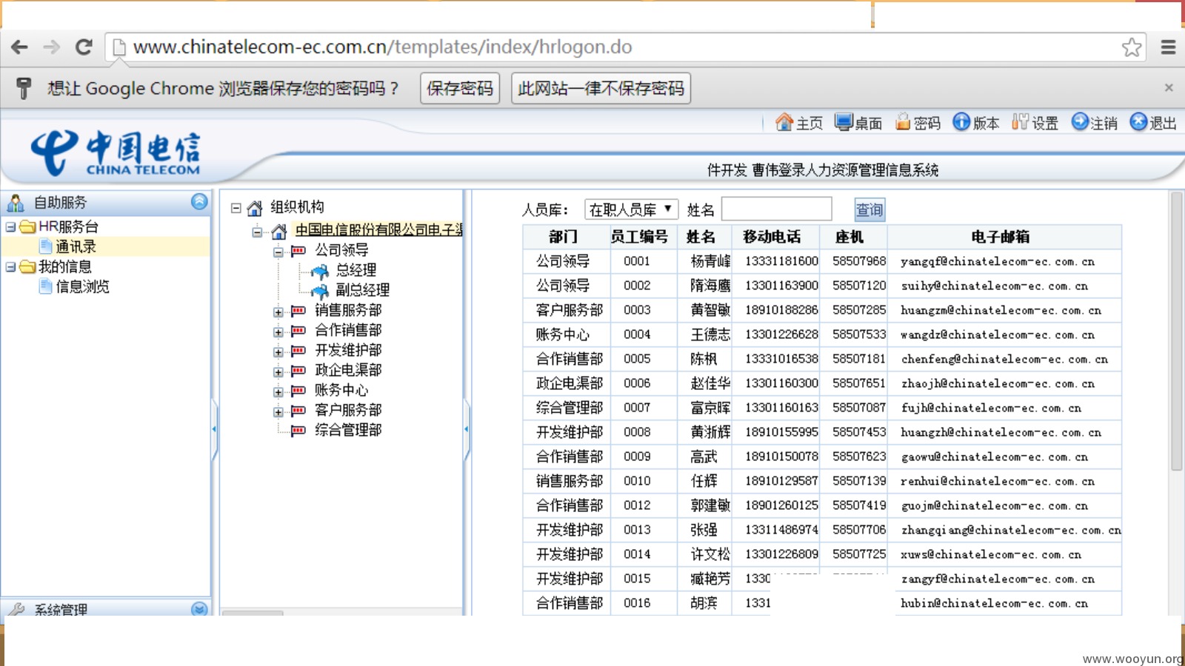The height and width of the screenshot is (666, 1185).
Task: Expand the 政企电渠部 tree branch
Action: 278,371
